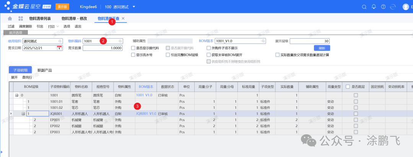This screenshot has width=413, height=157.
Task: Open the calendar picker for 需求日期
Action: pos(59,48)
